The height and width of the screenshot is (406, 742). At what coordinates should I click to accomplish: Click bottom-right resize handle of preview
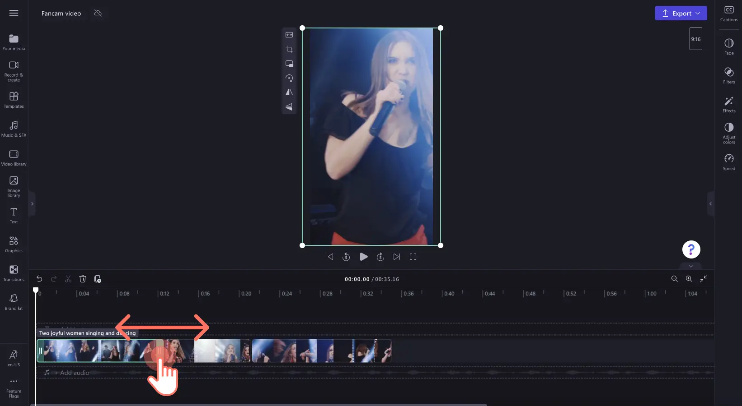[441, 245]
